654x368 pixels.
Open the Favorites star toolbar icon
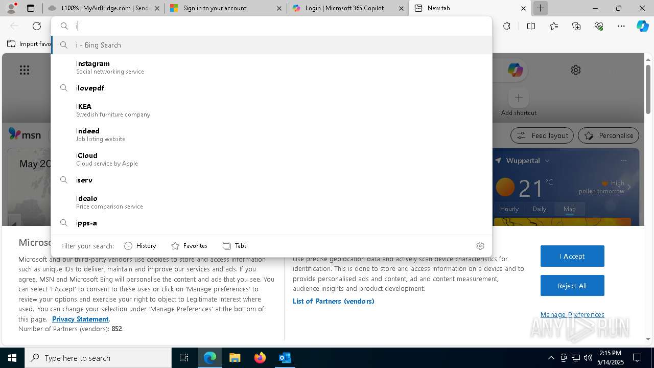pyautogui.click(x=554, y=26)
